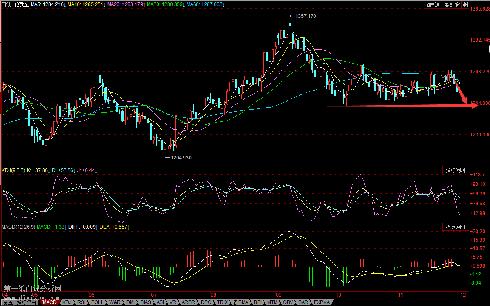Switch to the W&R indicator tab

pyautogui.click(x=115, y=302)
